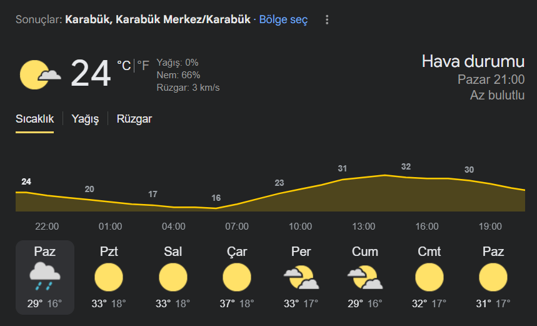Click the 07:00 time label

[237, 227]
